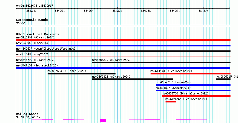Click the 88424k ruler tick label

31,11
